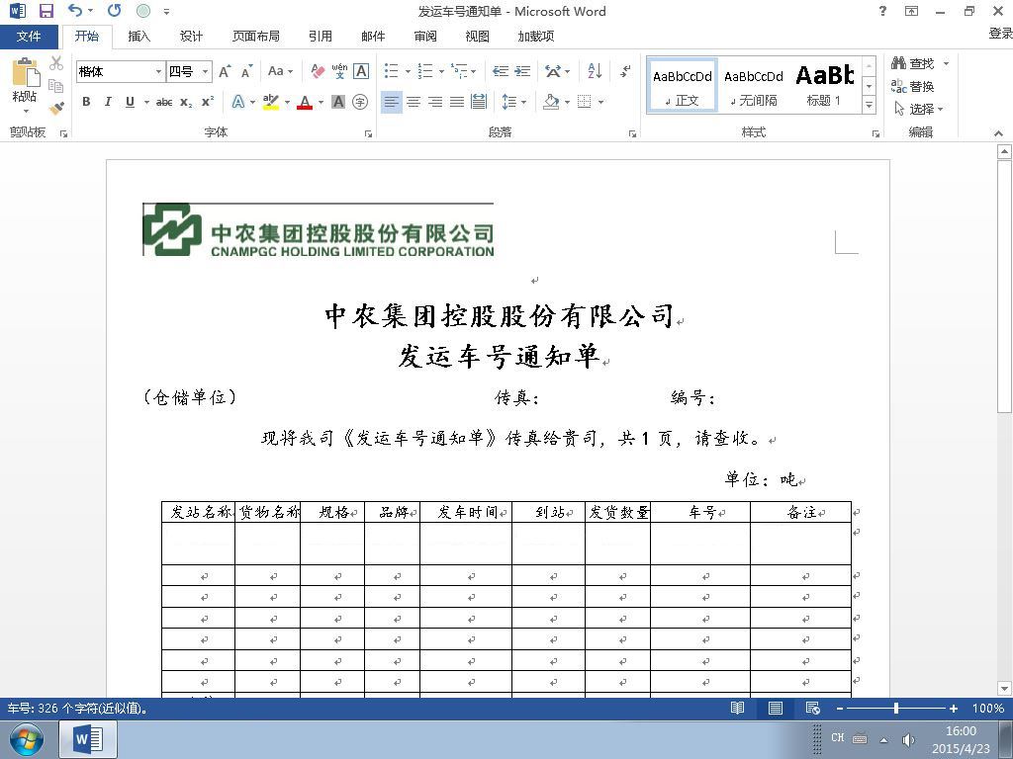Adjust the zoom slider handle
The width and height of the screenshot is (1013, 759).
(896, 708)
